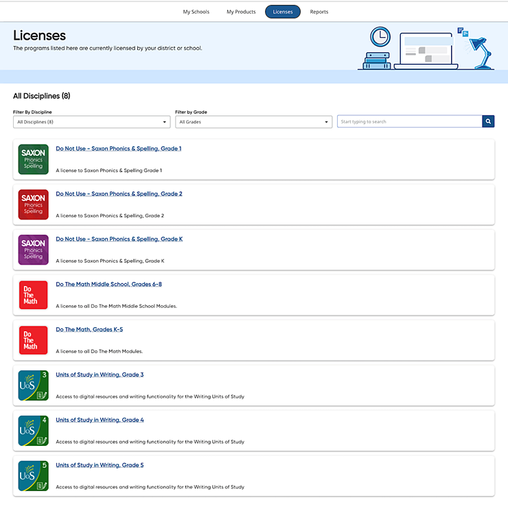Open Do Not Use Saxon Phonics Grade K link
This screenshot has height=511, width=508.
point(119,239)
